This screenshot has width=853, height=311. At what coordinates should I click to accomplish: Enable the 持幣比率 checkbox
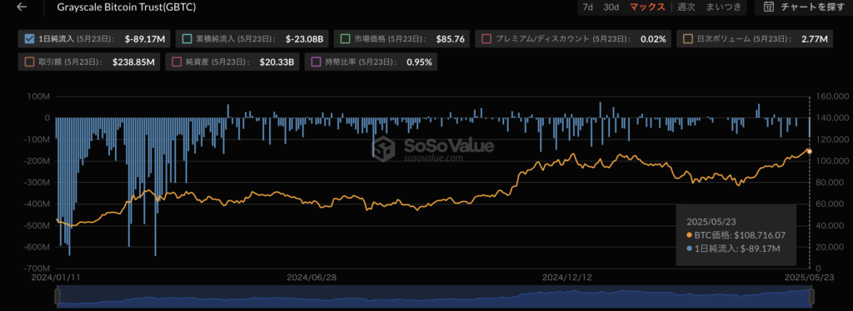tap(316, 62)
